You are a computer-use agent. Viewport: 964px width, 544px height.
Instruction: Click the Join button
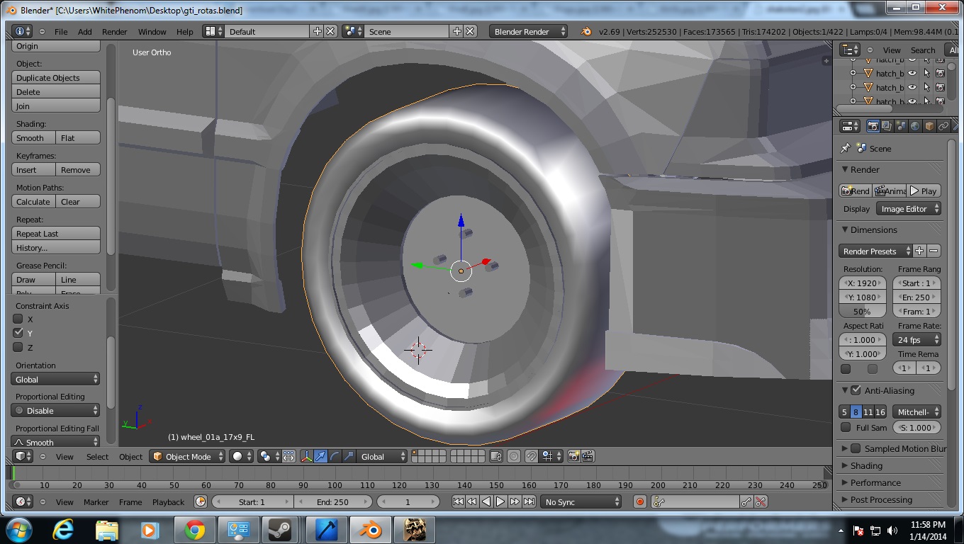(56, 106)
